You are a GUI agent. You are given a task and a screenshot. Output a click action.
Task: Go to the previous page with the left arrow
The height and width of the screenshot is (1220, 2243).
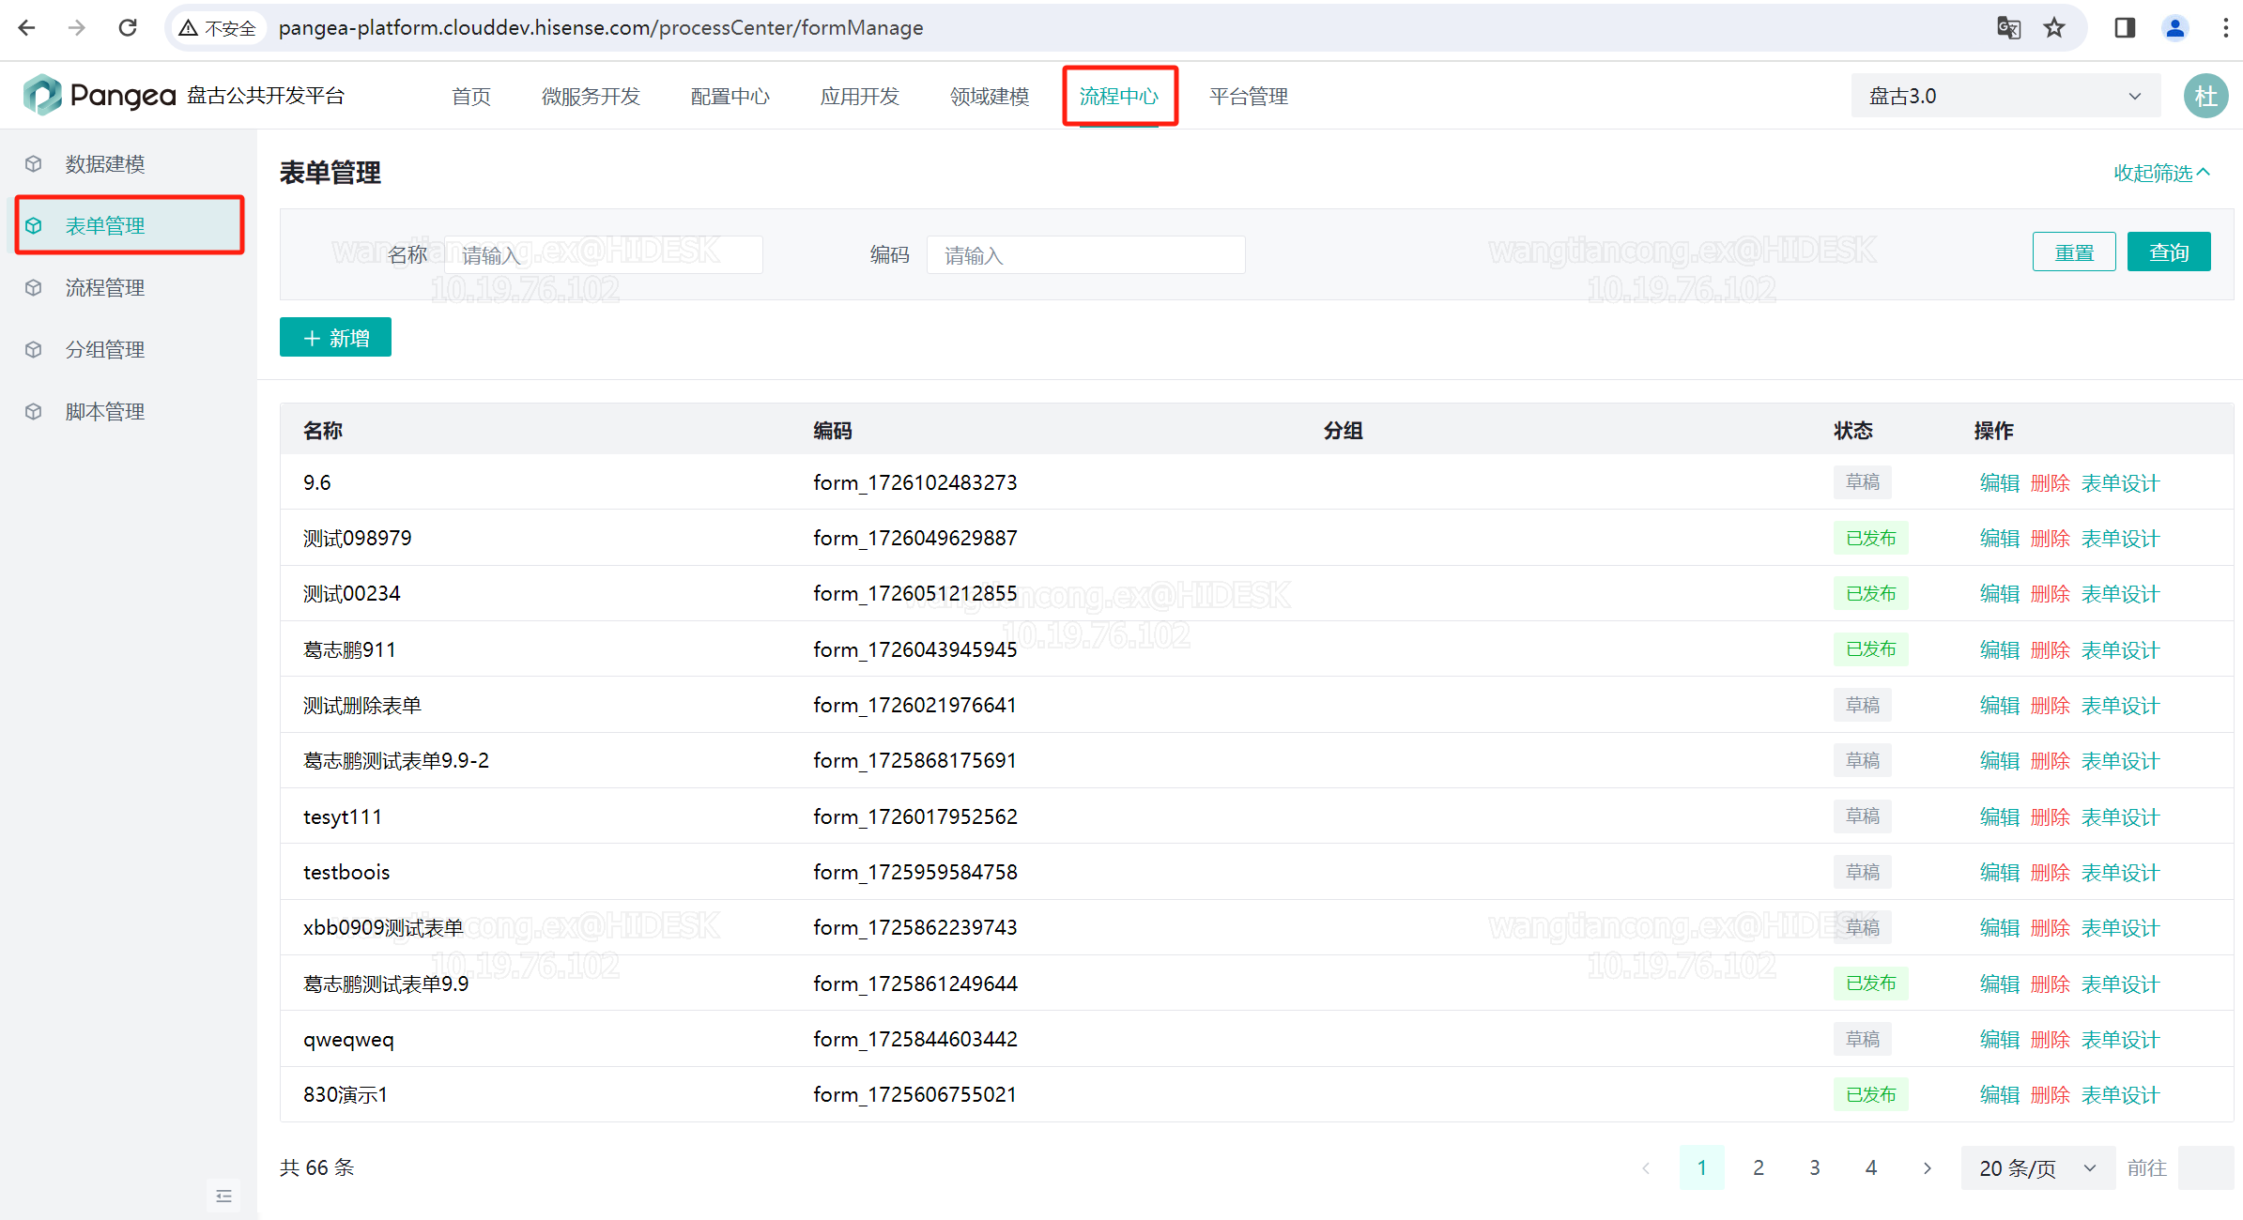coord(1646,1168)
